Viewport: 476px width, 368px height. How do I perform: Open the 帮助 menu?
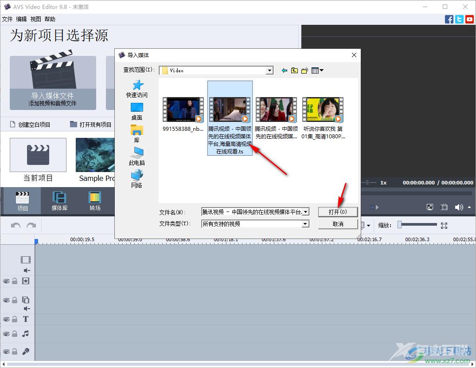pos(50,19)
